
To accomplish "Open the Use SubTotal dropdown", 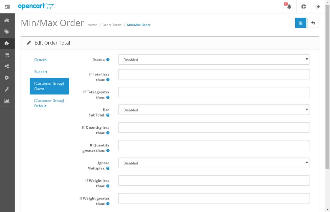I will tap(214, 110).
